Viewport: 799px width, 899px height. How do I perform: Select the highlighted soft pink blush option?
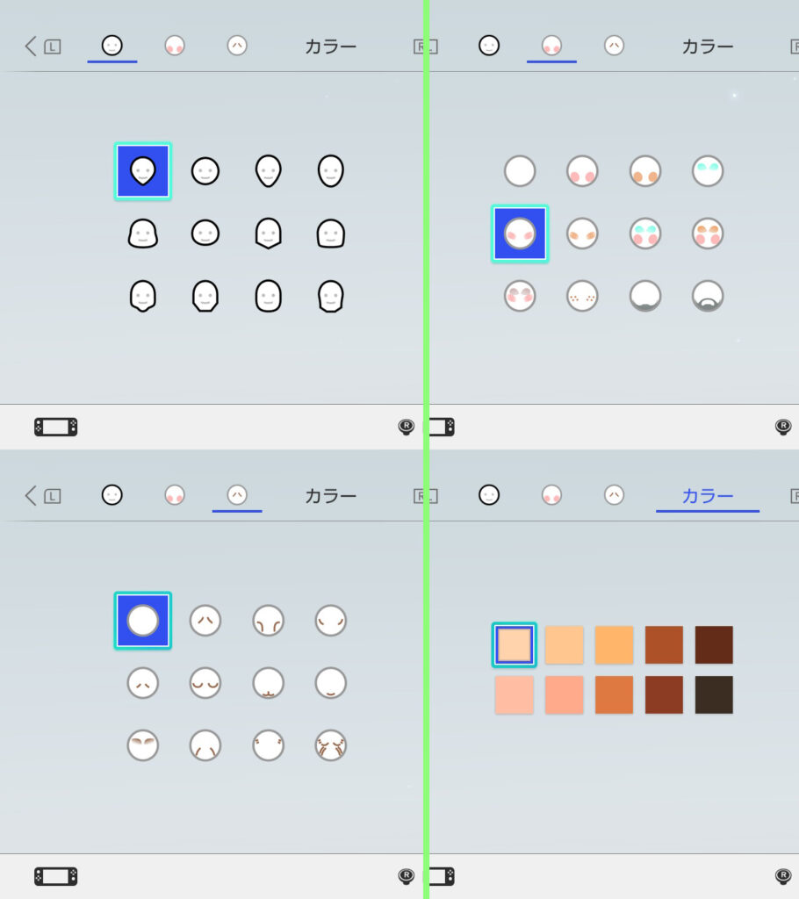pos(520,234)
